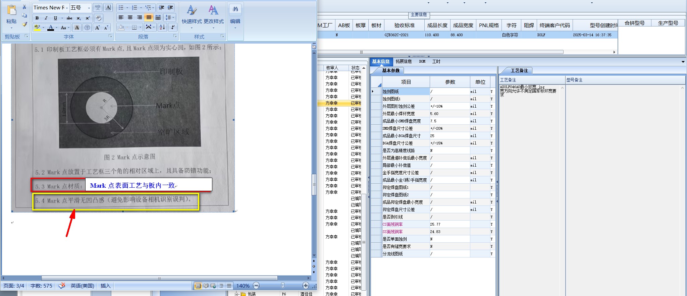The width and height of the screenshot is (687, 296).
Task: Open the Change Case (Aa) dropdown
Action: tap(65, 27)
